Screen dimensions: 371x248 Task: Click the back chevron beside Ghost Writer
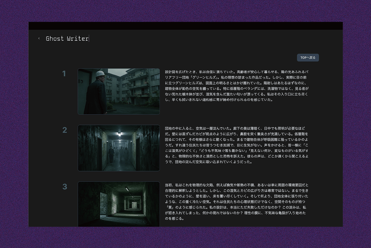point(39,38)
